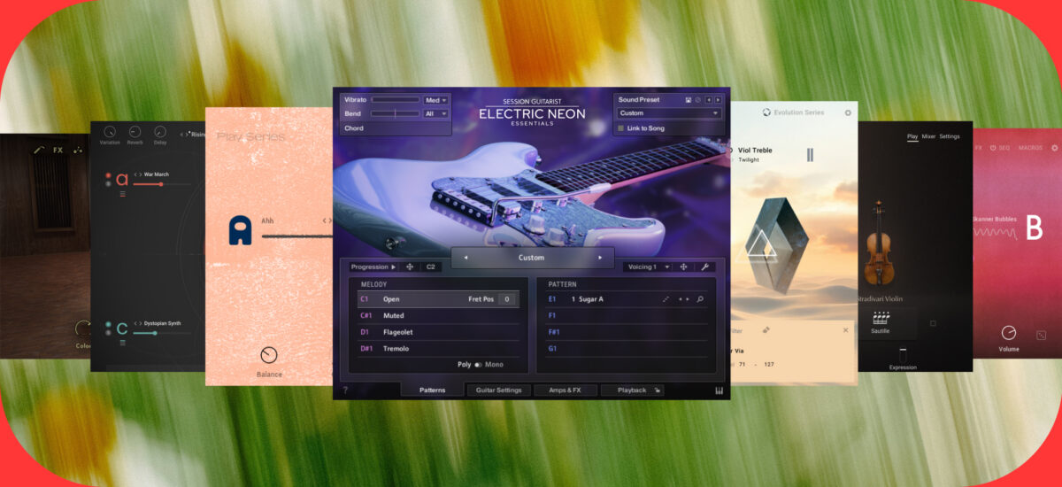Image resolution: width=1062 pixels, height=487 pixels.
Task: Click War March preset arrows
Action: tap(138, 174)
